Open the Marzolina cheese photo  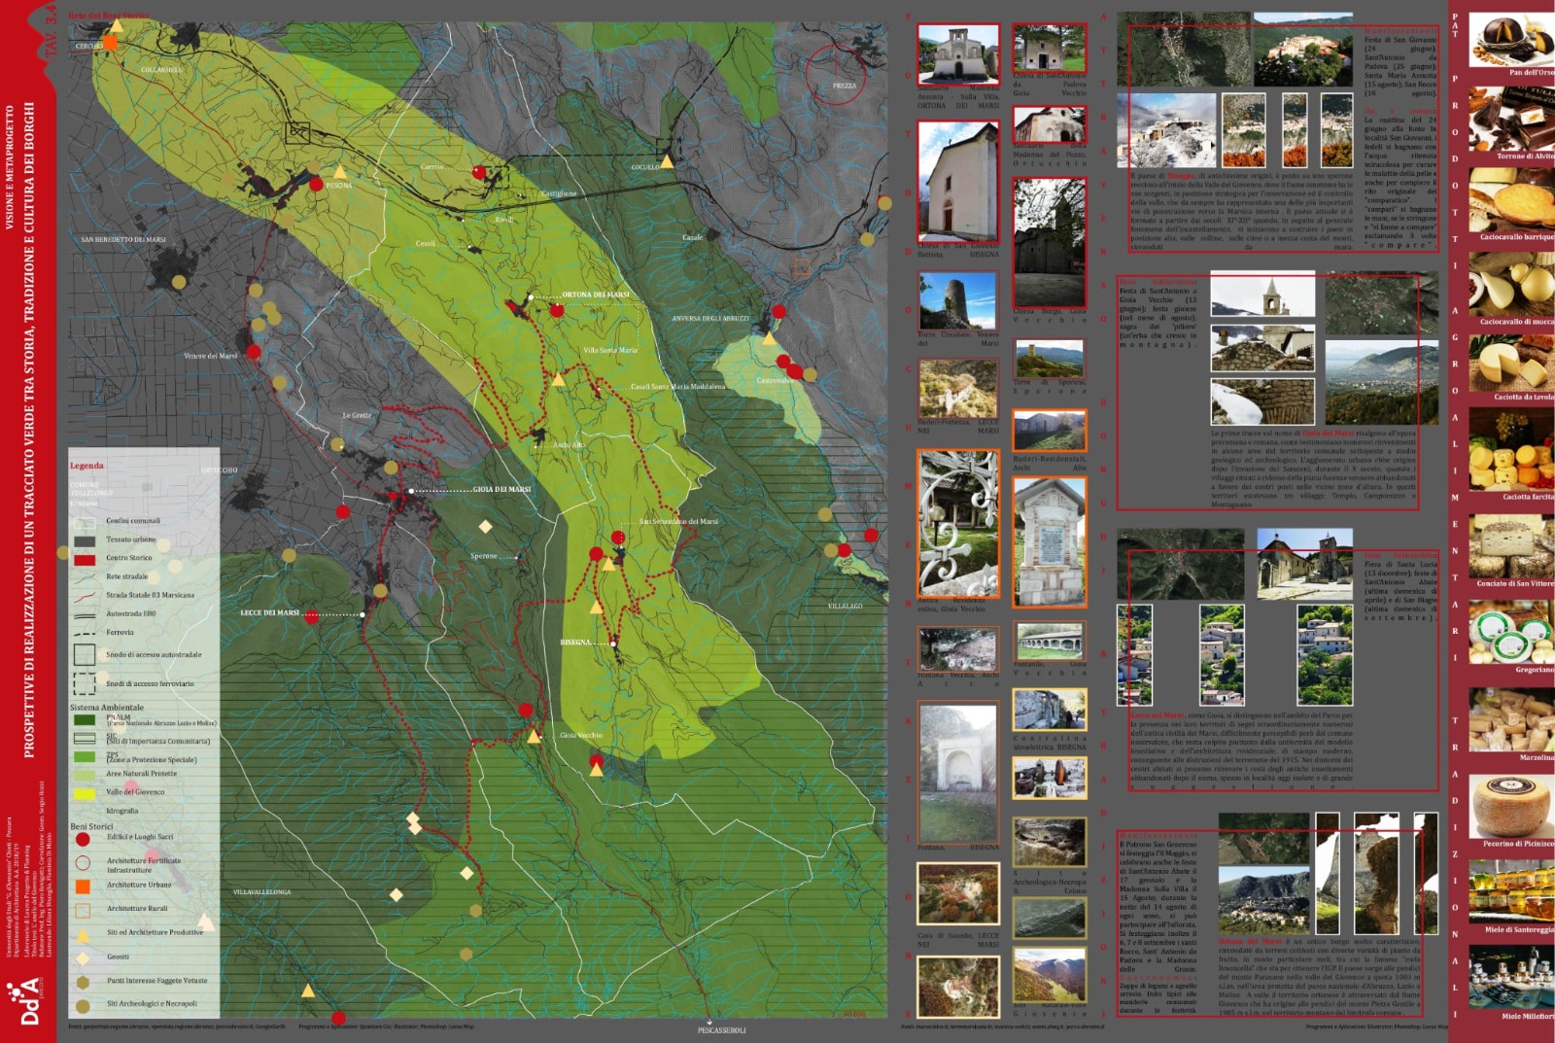[x=1511, y=719]
